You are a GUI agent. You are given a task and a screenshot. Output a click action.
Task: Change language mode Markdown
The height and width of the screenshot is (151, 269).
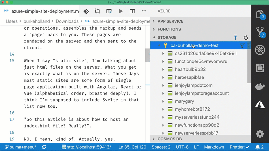[x=214, y=147]
